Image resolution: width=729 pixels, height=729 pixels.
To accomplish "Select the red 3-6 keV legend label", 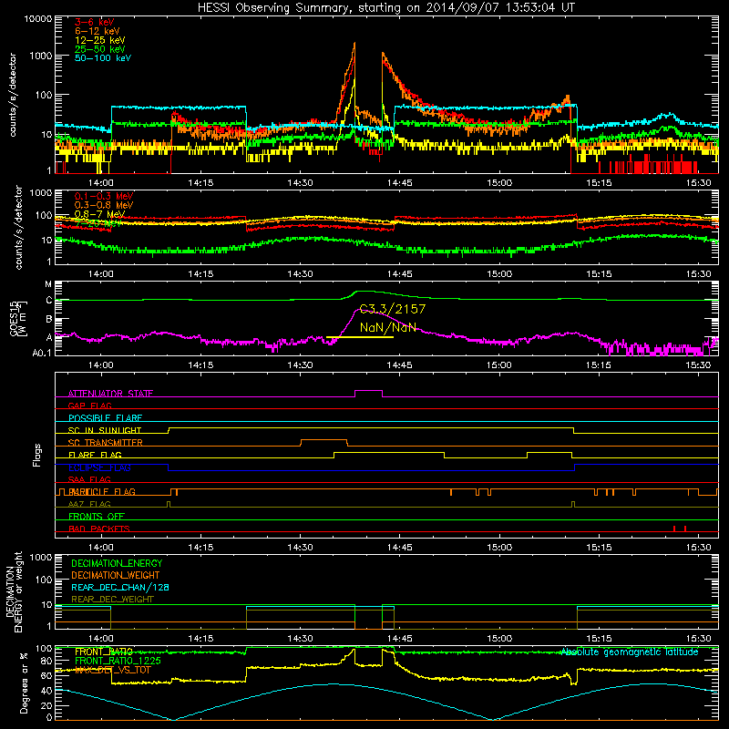I will tap(95, 22).
